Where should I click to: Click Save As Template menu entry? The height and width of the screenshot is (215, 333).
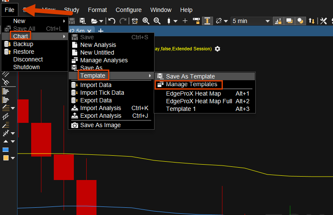(190, 76)
